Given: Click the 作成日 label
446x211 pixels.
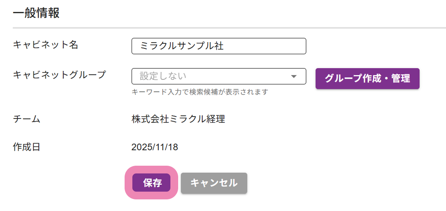Looking at the screenshot, I should pos(27,147).
